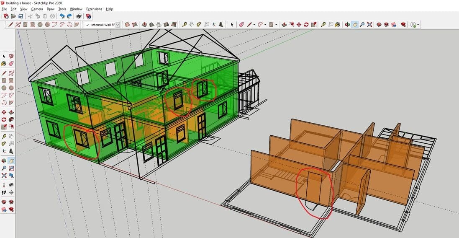
Task: Select the Follow Me tool in left palette
Action: pyautogui.click(x=11, y=119)
